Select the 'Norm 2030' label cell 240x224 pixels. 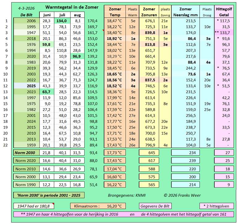tap(26, 152)
